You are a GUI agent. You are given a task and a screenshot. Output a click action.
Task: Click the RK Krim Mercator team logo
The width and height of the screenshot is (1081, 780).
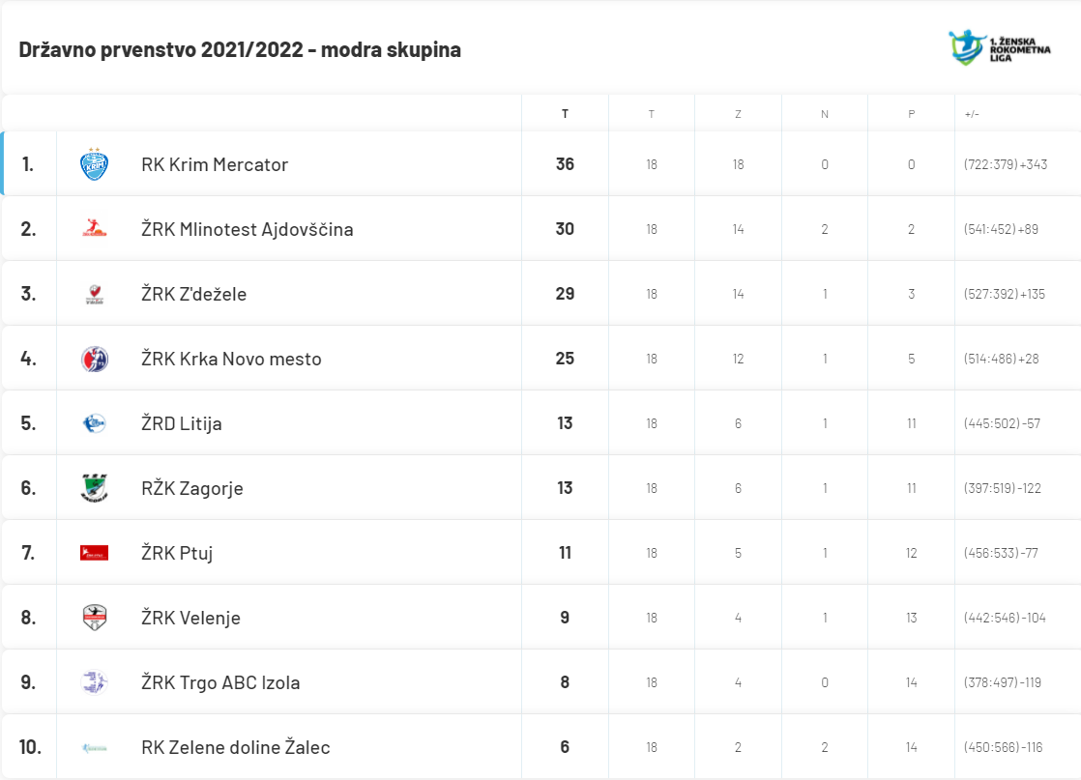click(x=95, y=164)
